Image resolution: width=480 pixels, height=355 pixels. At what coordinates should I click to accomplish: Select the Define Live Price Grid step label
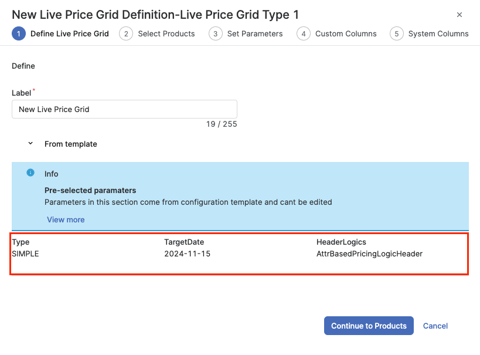point(70,34)
